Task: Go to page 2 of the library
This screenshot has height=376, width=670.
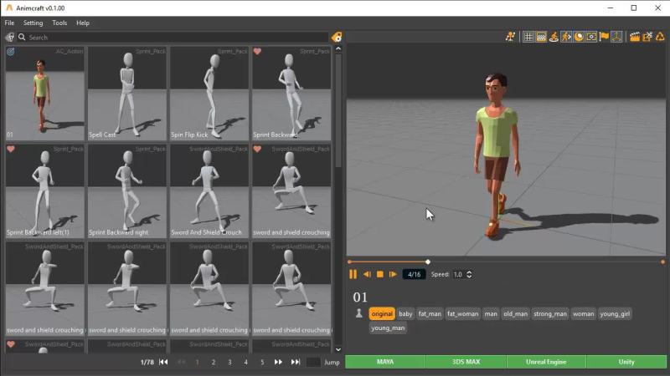Action: (x=214, y=362)
